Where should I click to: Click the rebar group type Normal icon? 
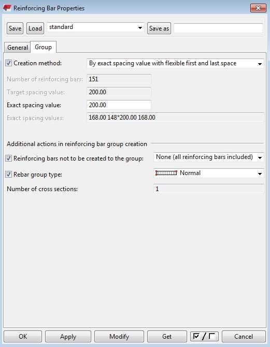(166, 173)
